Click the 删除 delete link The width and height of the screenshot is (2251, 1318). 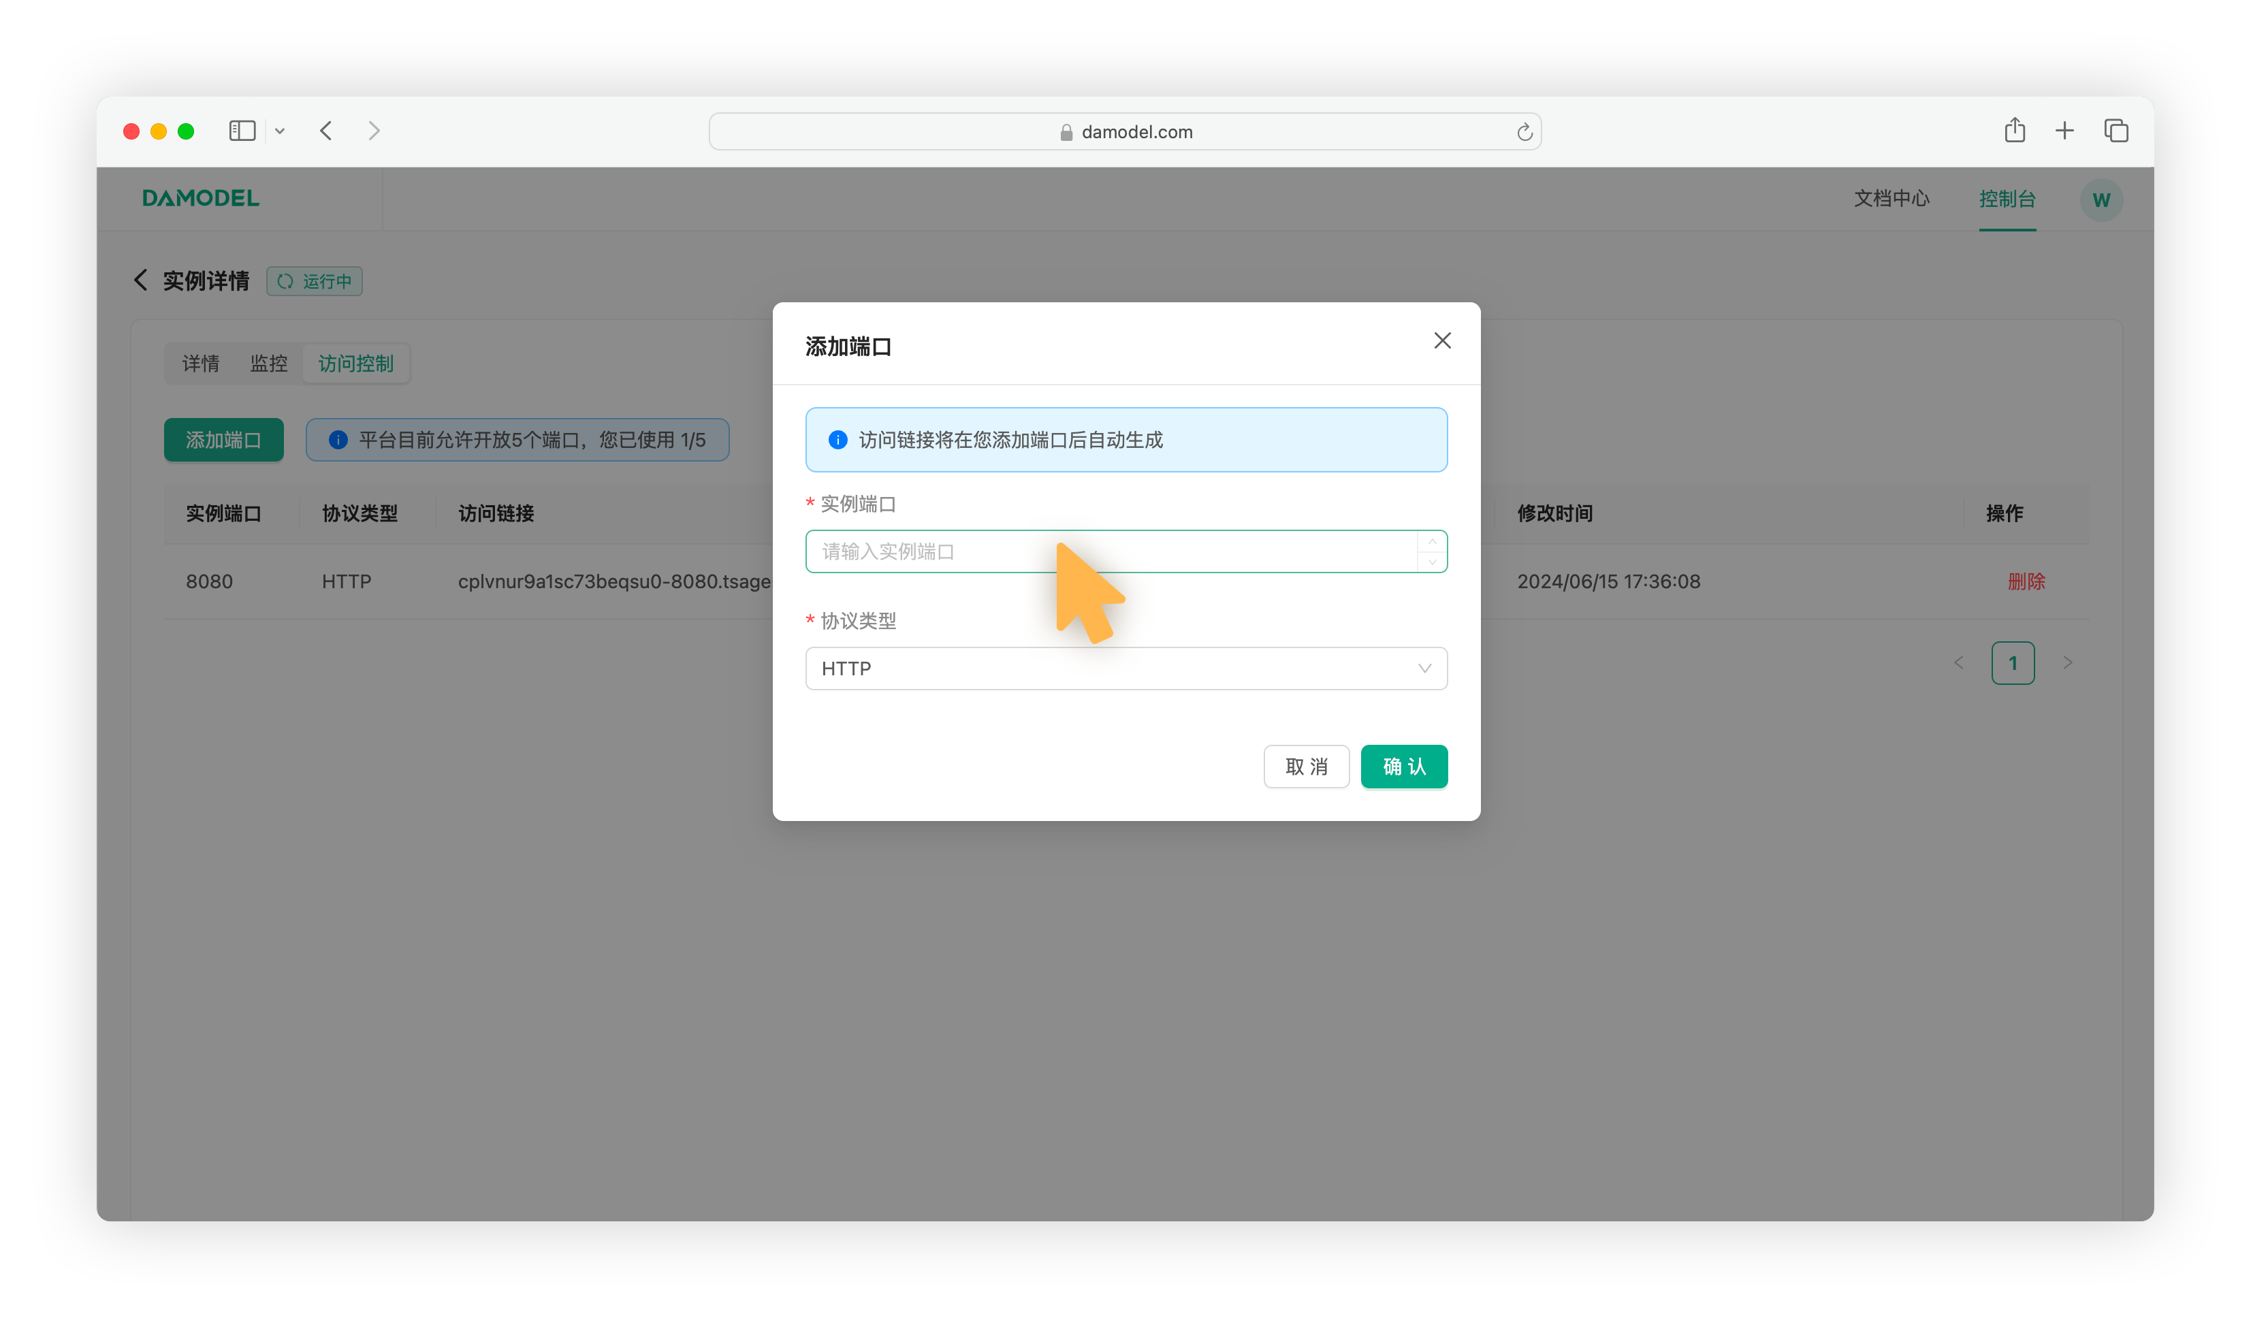click(x=2025, y=581)
